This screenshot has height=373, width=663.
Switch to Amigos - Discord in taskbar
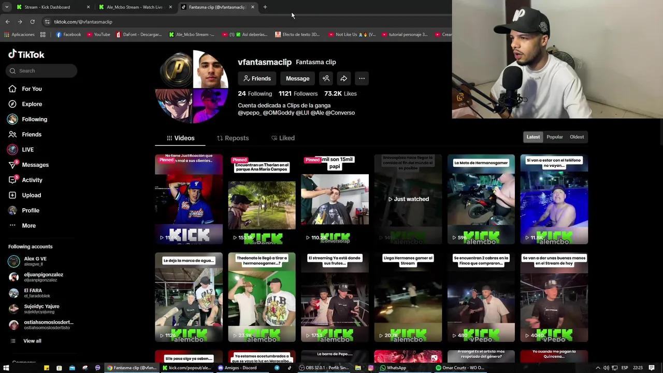(238, 368)
